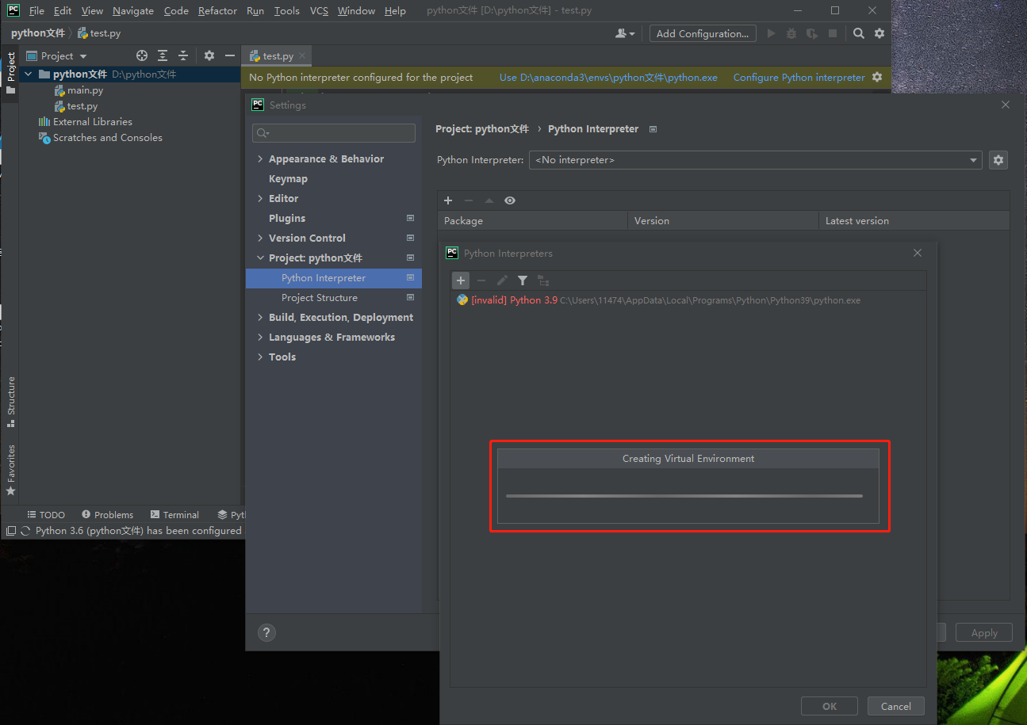Click Configure Python interpreter link
The image size is (1027, 725).
(799, 78)
